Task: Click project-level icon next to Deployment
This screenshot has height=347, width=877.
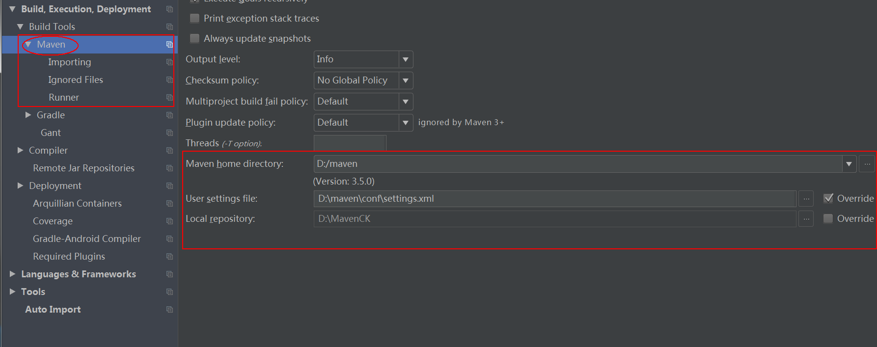Action: pos(169,186)
